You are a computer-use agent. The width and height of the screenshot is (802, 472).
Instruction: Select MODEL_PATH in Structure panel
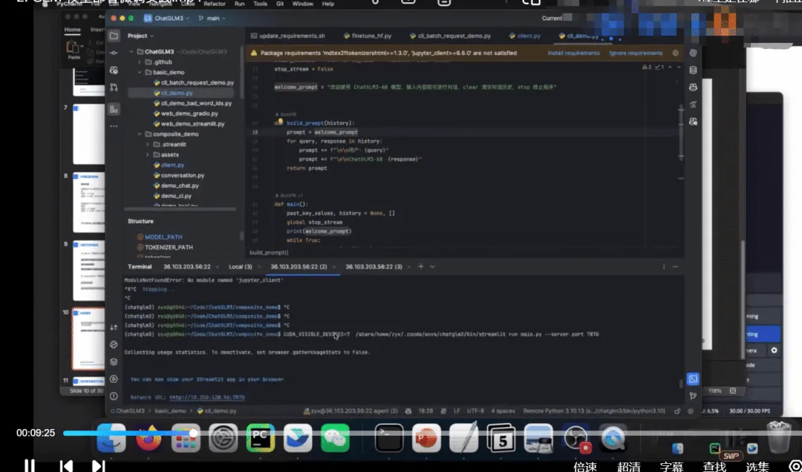(x=163, y=237)
